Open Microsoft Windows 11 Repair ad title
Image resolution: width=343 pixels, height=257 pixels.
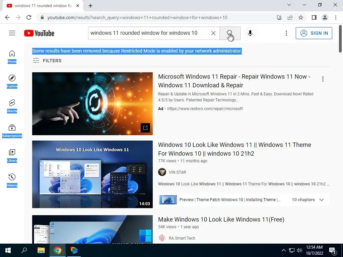pyautogui.click(x=234, y=81)
